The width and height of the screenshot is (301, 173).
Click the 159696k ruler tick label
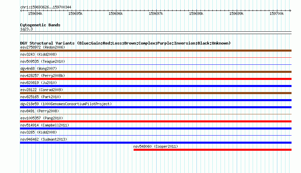click(116, 13)
